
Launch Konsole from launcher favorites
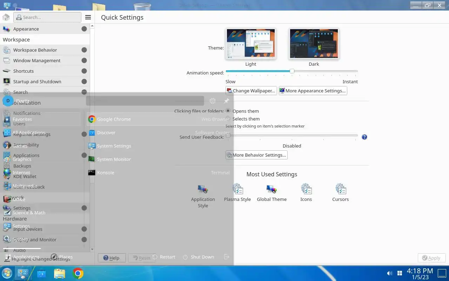(159, 172)
